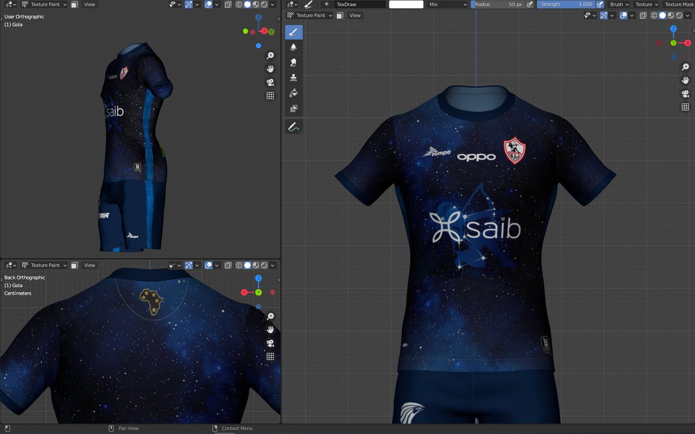Toggle Strength pen pressure button
695x434 pixels.
tap(600, 4)
